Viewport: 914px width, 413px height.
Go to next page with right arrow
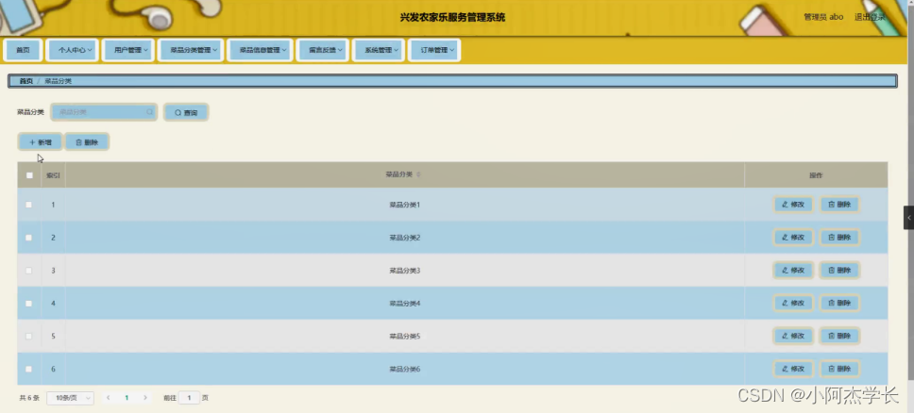pyautogui.click(x=145, y=398)
